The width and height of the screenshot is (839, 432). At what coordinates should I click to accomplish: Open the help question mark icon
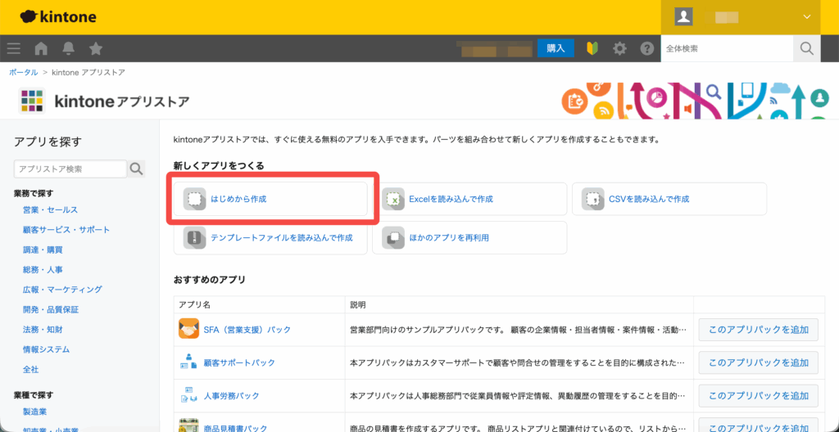point(646,48)
